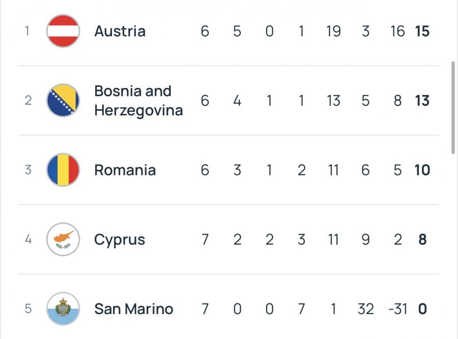Open the San Marino team page
Screen dimensions: 458x339
pyautogui.click(x=133, y=309)
